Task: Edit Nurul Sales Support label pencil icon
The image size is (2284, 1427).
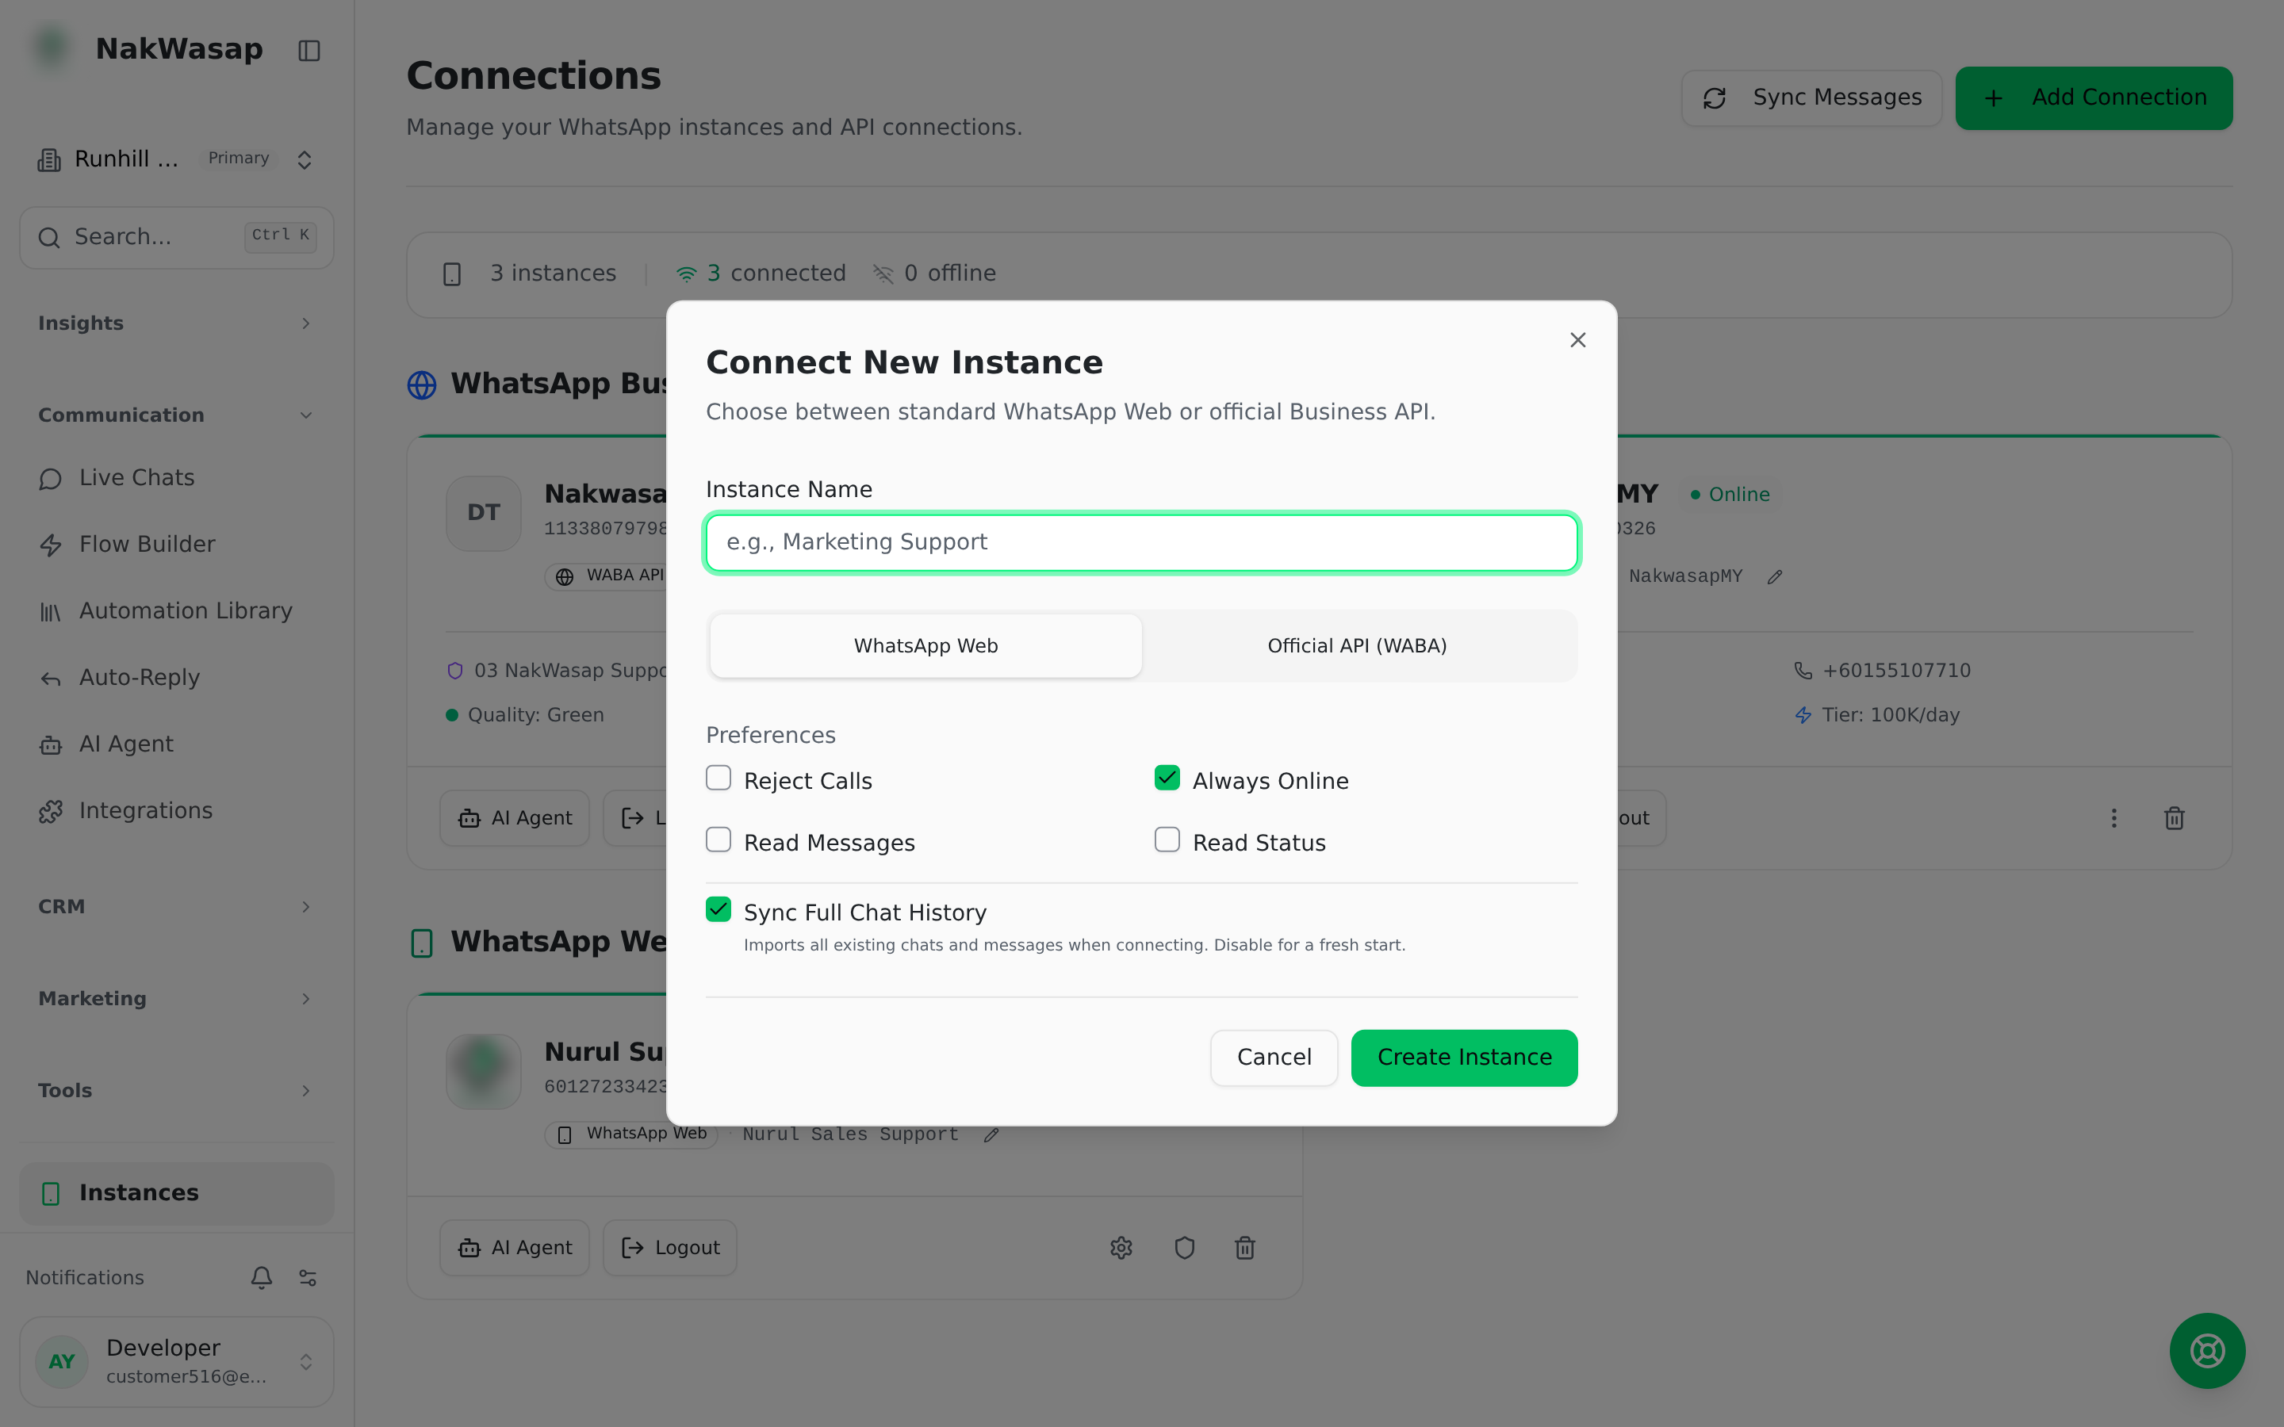Action: 991,1134
